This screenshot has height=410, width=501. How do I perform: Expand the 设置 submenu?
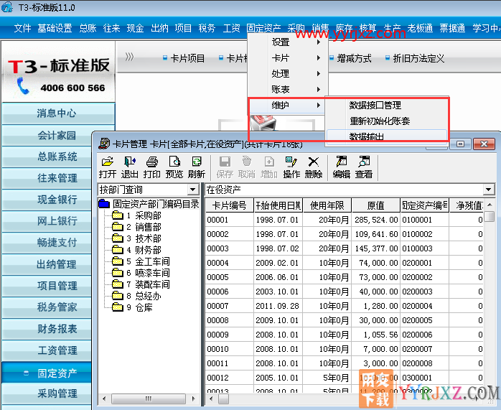click(x=288, y=42)
